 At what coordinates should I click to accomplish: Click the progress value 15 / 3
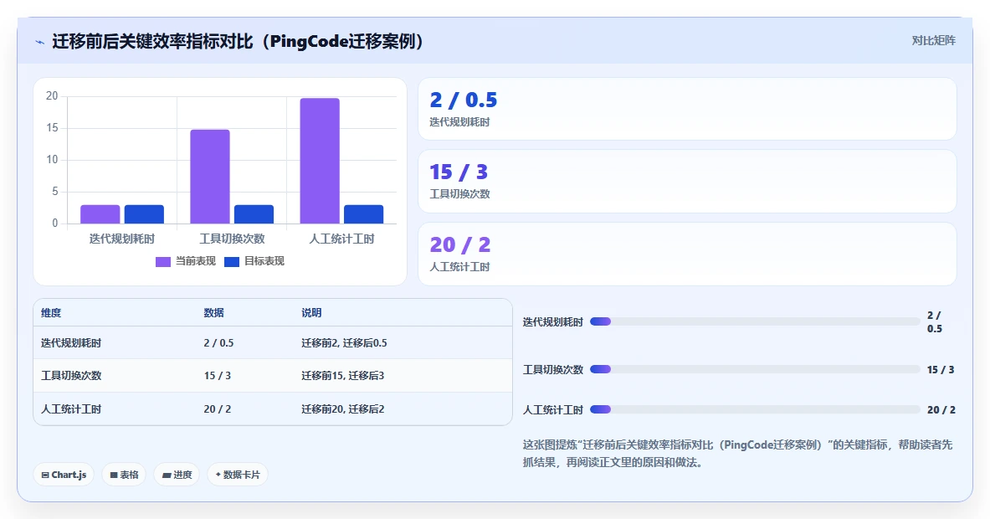coord(940,369)
